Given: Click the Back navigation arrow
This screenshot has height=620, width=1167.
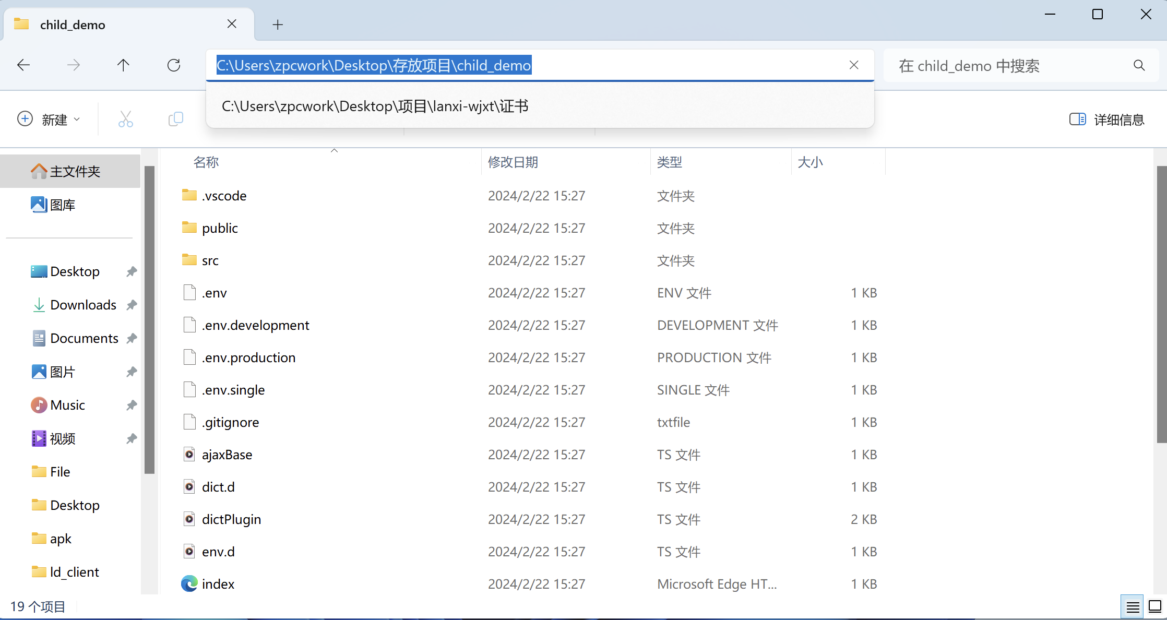Looking at the screenshot, I should click(23, 65).
